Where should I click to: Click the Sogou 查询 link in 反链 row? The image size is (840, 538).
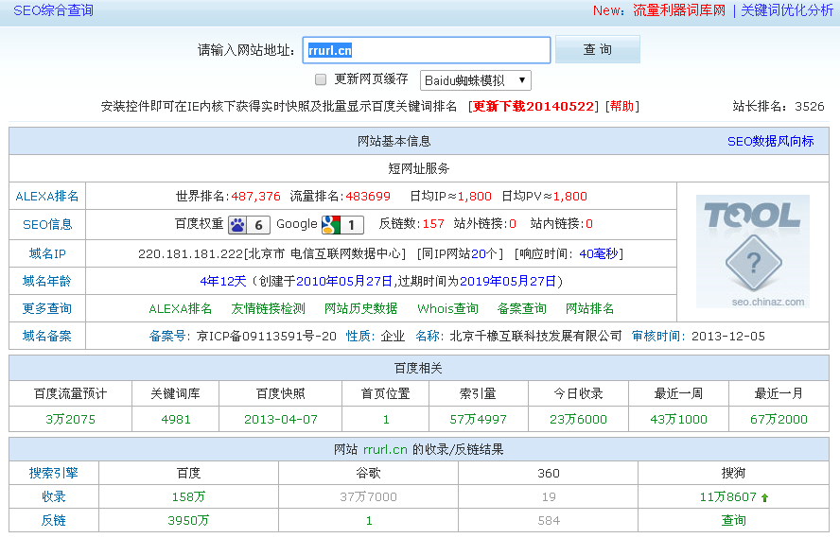[x=733, y=520]
